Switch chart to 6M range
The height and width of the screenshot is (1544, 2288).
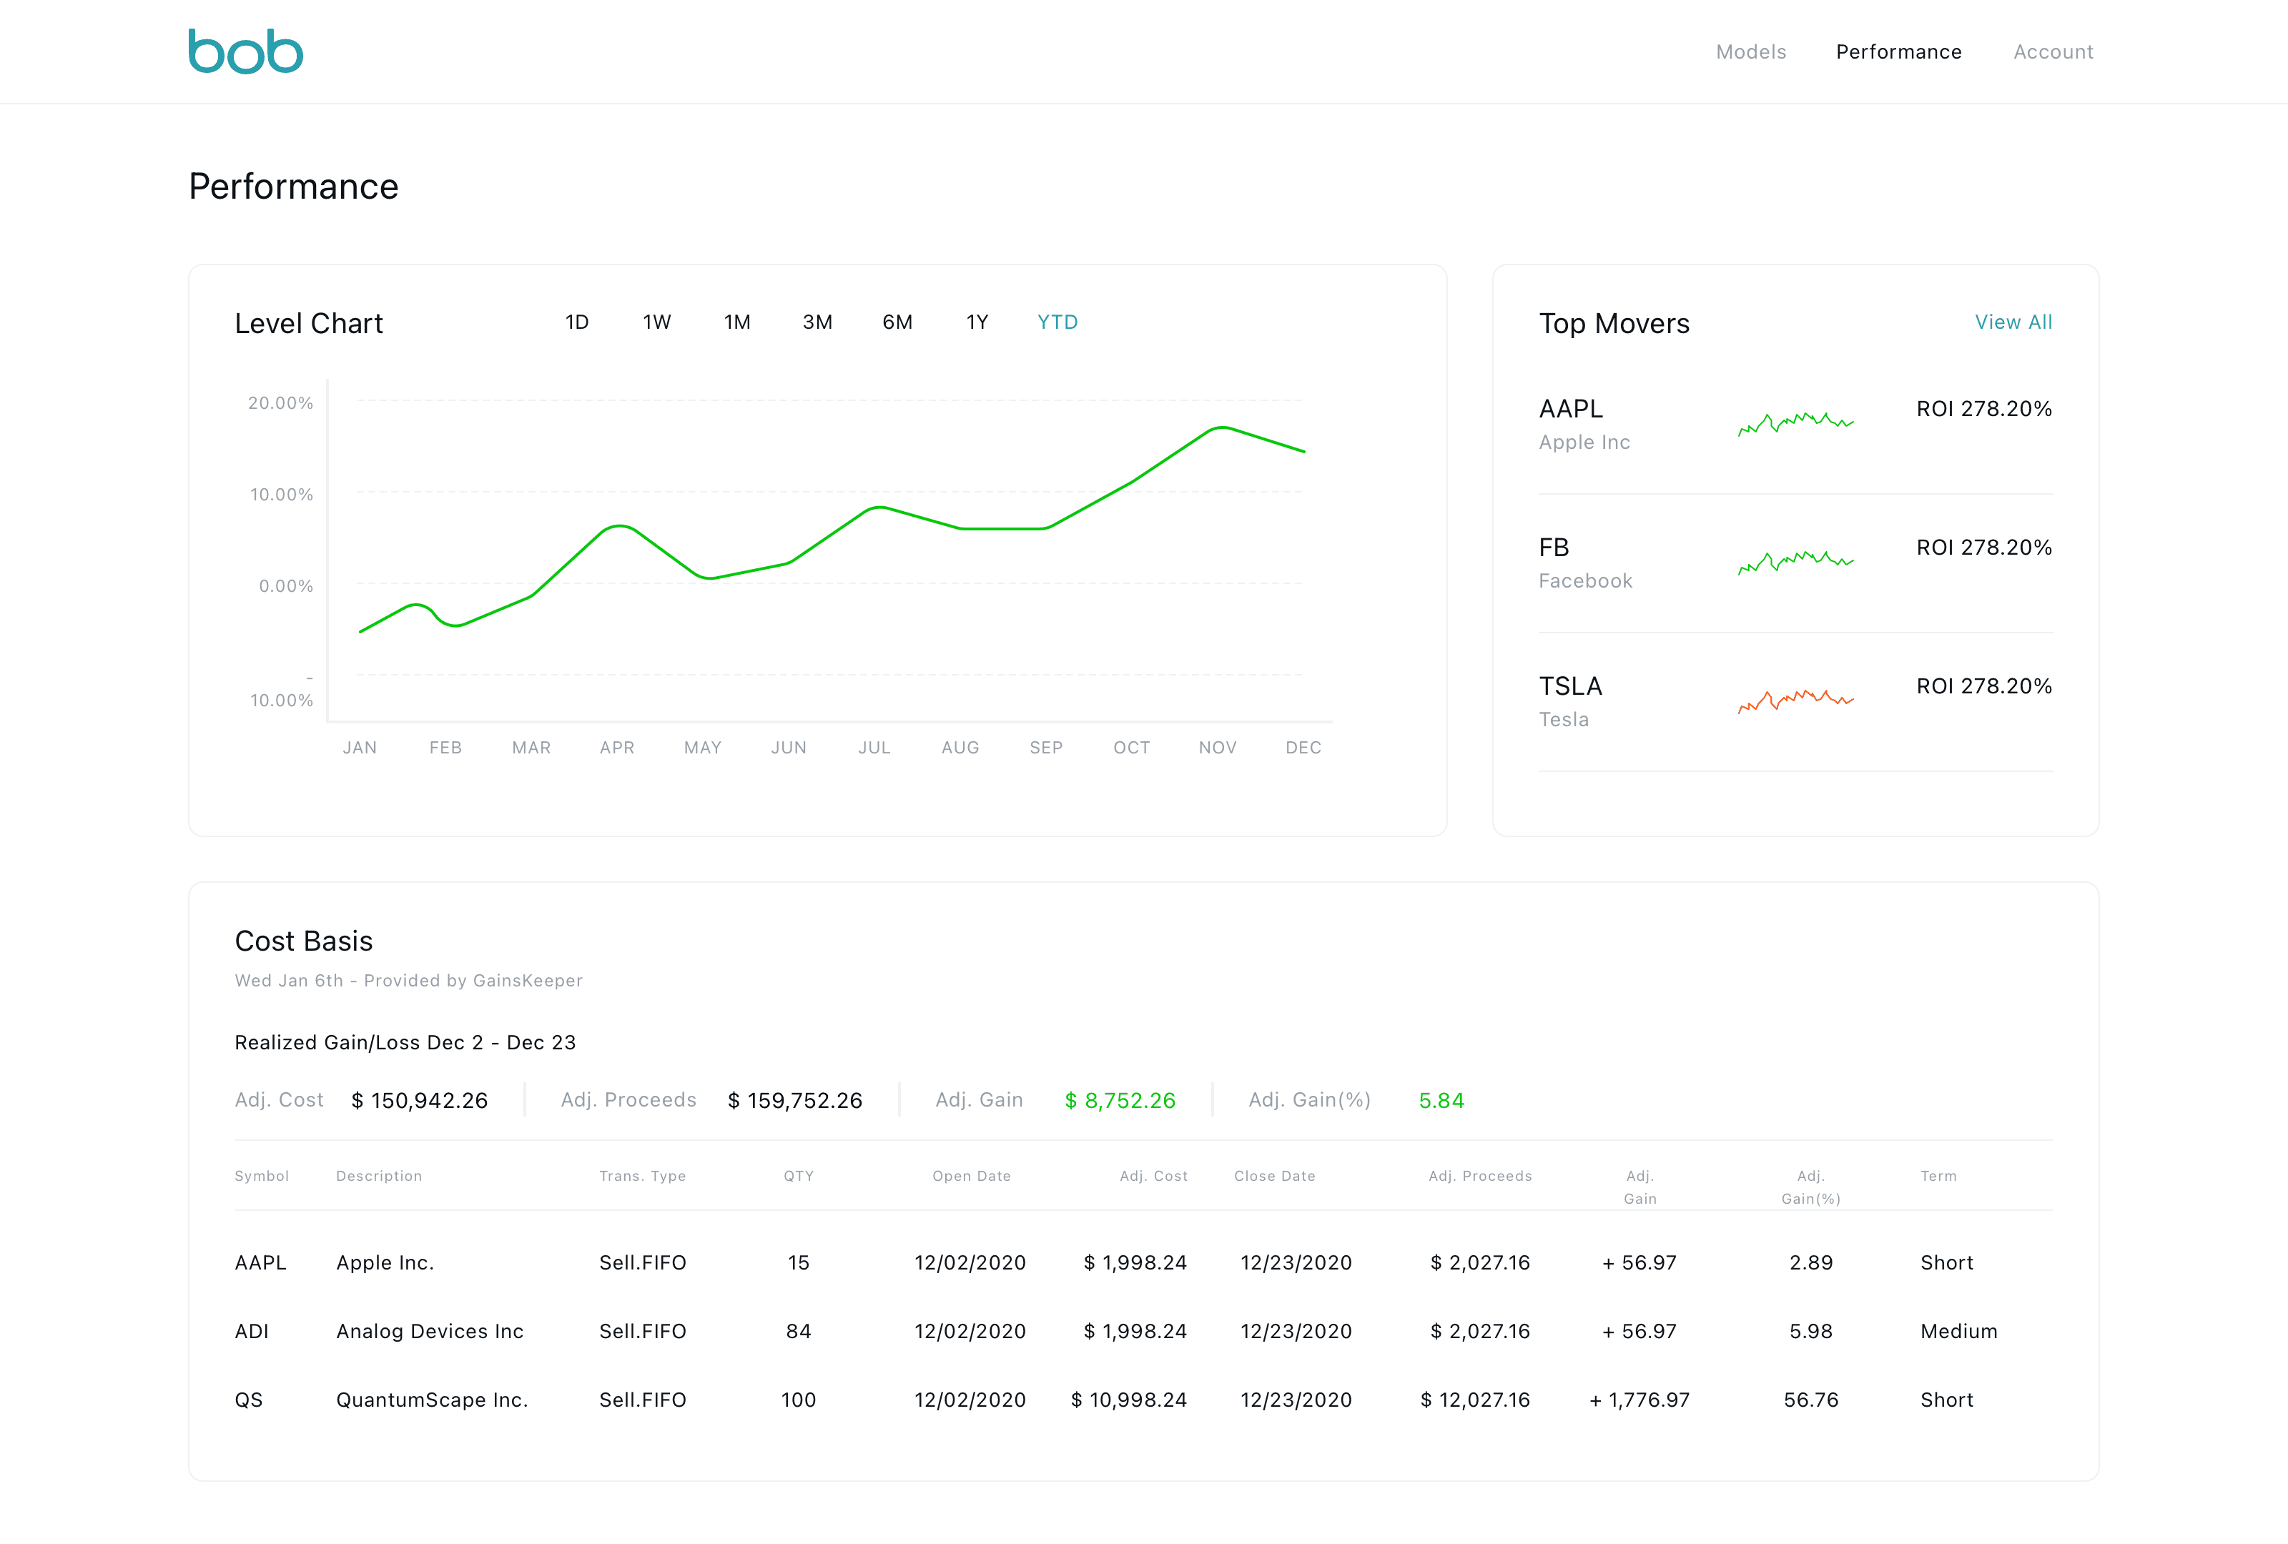pos(897,322)
